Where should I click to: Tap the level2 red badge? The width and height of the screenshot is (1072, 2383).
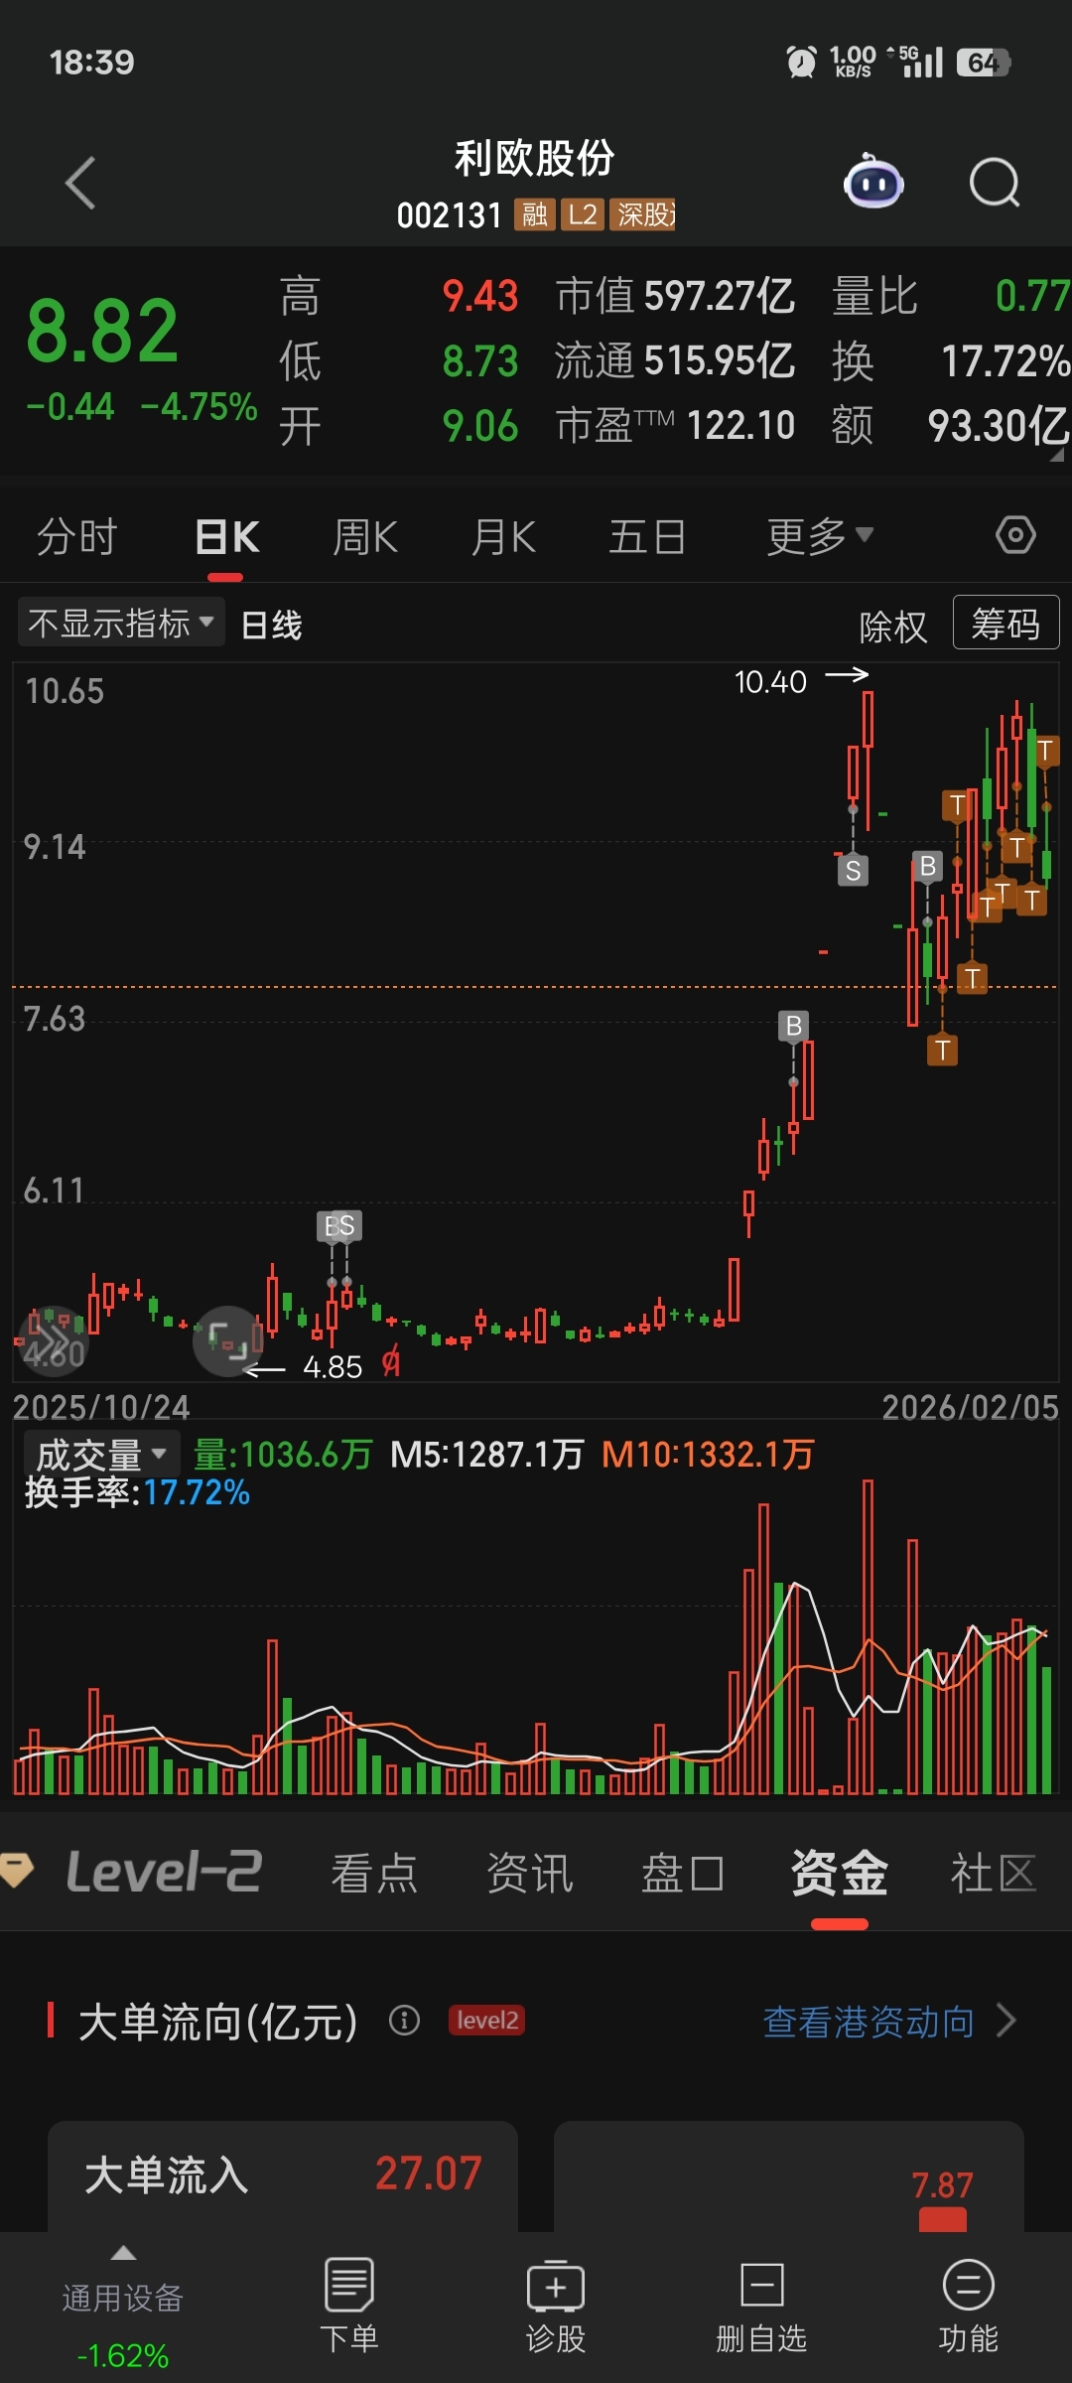pyautogui.click(x=486, y=2020)
